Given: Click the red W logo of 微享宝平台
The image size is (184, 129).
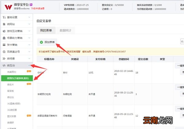Looking at the screenshot, I should [x=8, y=7].
